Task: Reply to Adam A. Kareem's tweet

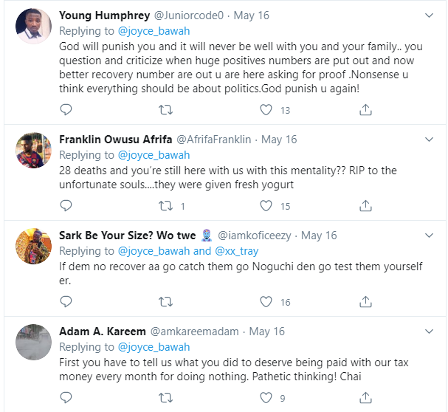Action: (x=66, y=399)
